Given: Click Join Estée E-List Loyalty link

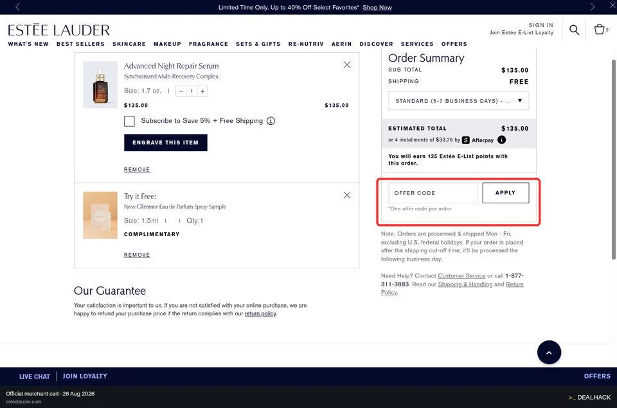Looking at the screenshot, I should [521, 32].
